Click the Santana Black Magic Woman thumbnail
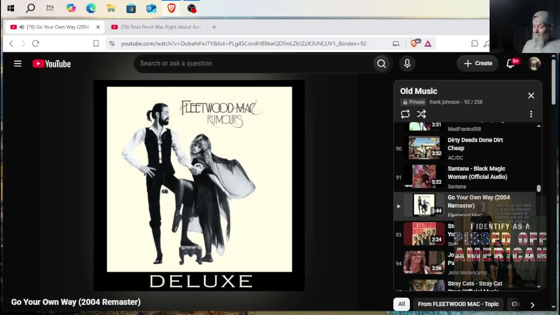Viewport: 560px width, 315px height. 424,176
